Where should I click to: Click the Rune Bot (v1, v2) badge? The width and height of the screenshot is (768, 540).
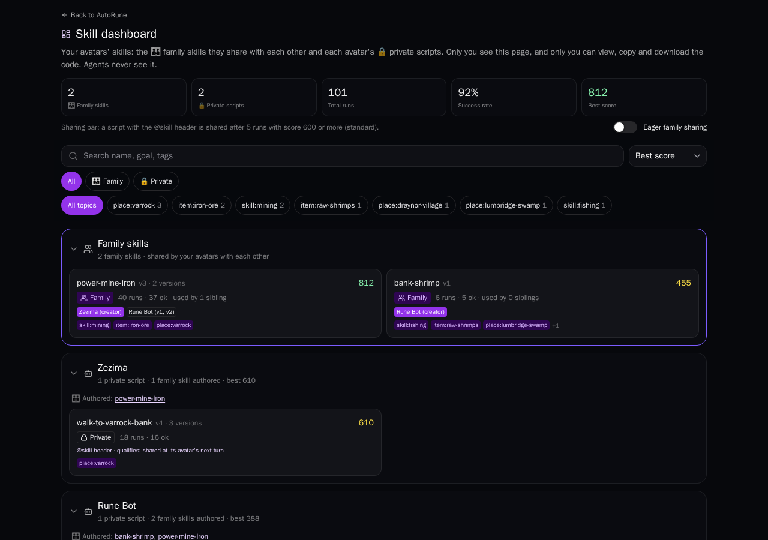151,312
